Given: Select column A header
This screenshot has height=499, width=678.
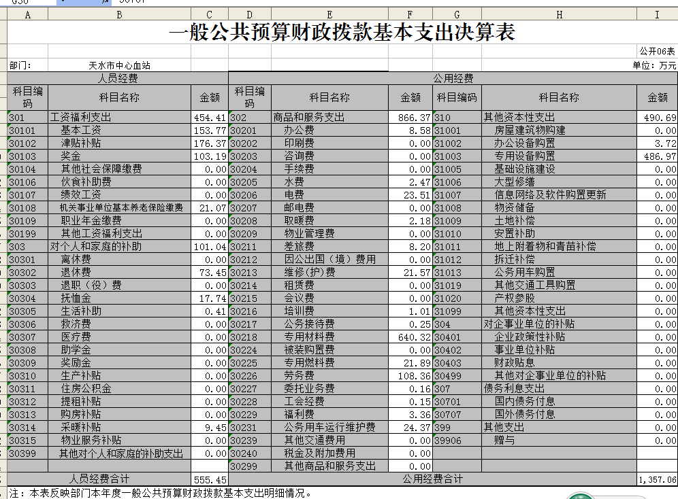Looking at the screenshot, I should point(27,14).
